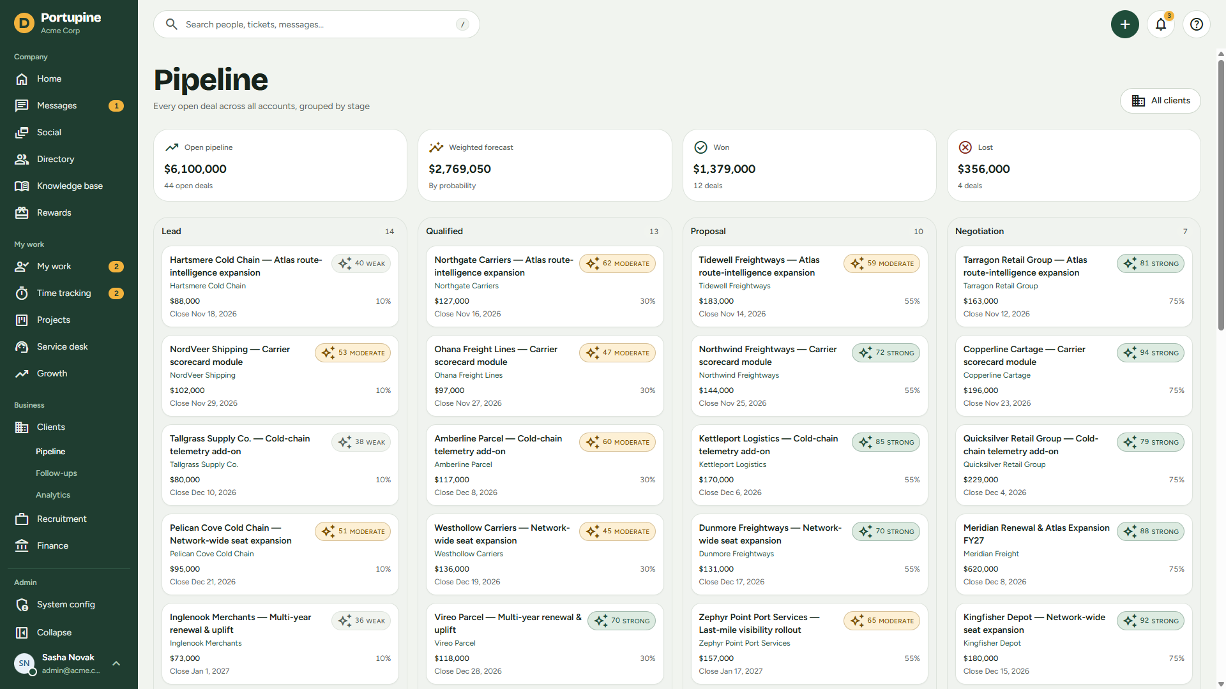Click the Growth trend icon
Image resolution: width=1226 pixels, height=689 pixels.
click(x=22, y=374)
